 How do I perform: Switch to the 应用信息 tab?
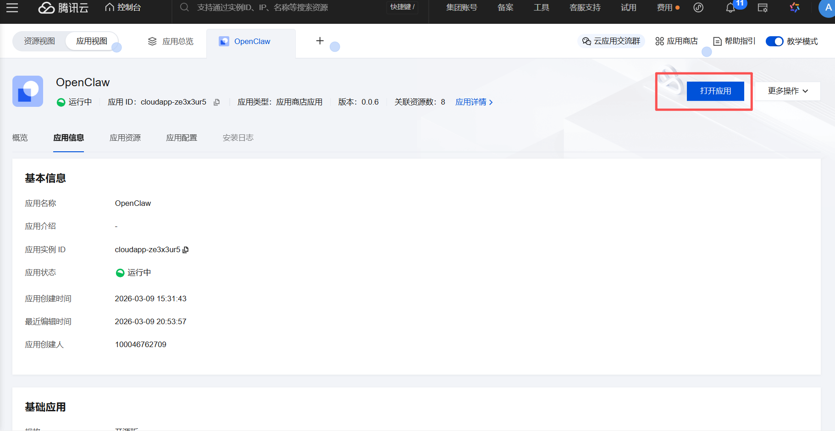click(x=69, y=138)
